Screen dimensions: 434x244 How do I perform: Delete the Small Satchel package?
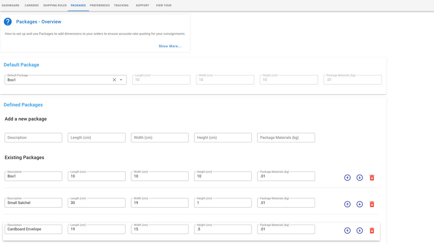tap(372, 204)
